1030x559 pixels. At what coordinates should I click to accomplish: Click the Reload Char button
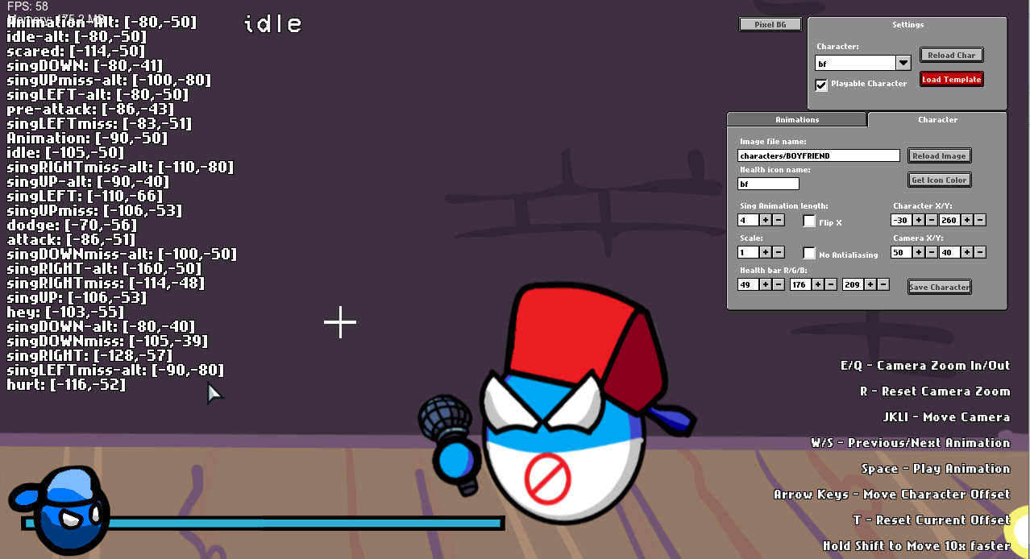coord(951,56)
